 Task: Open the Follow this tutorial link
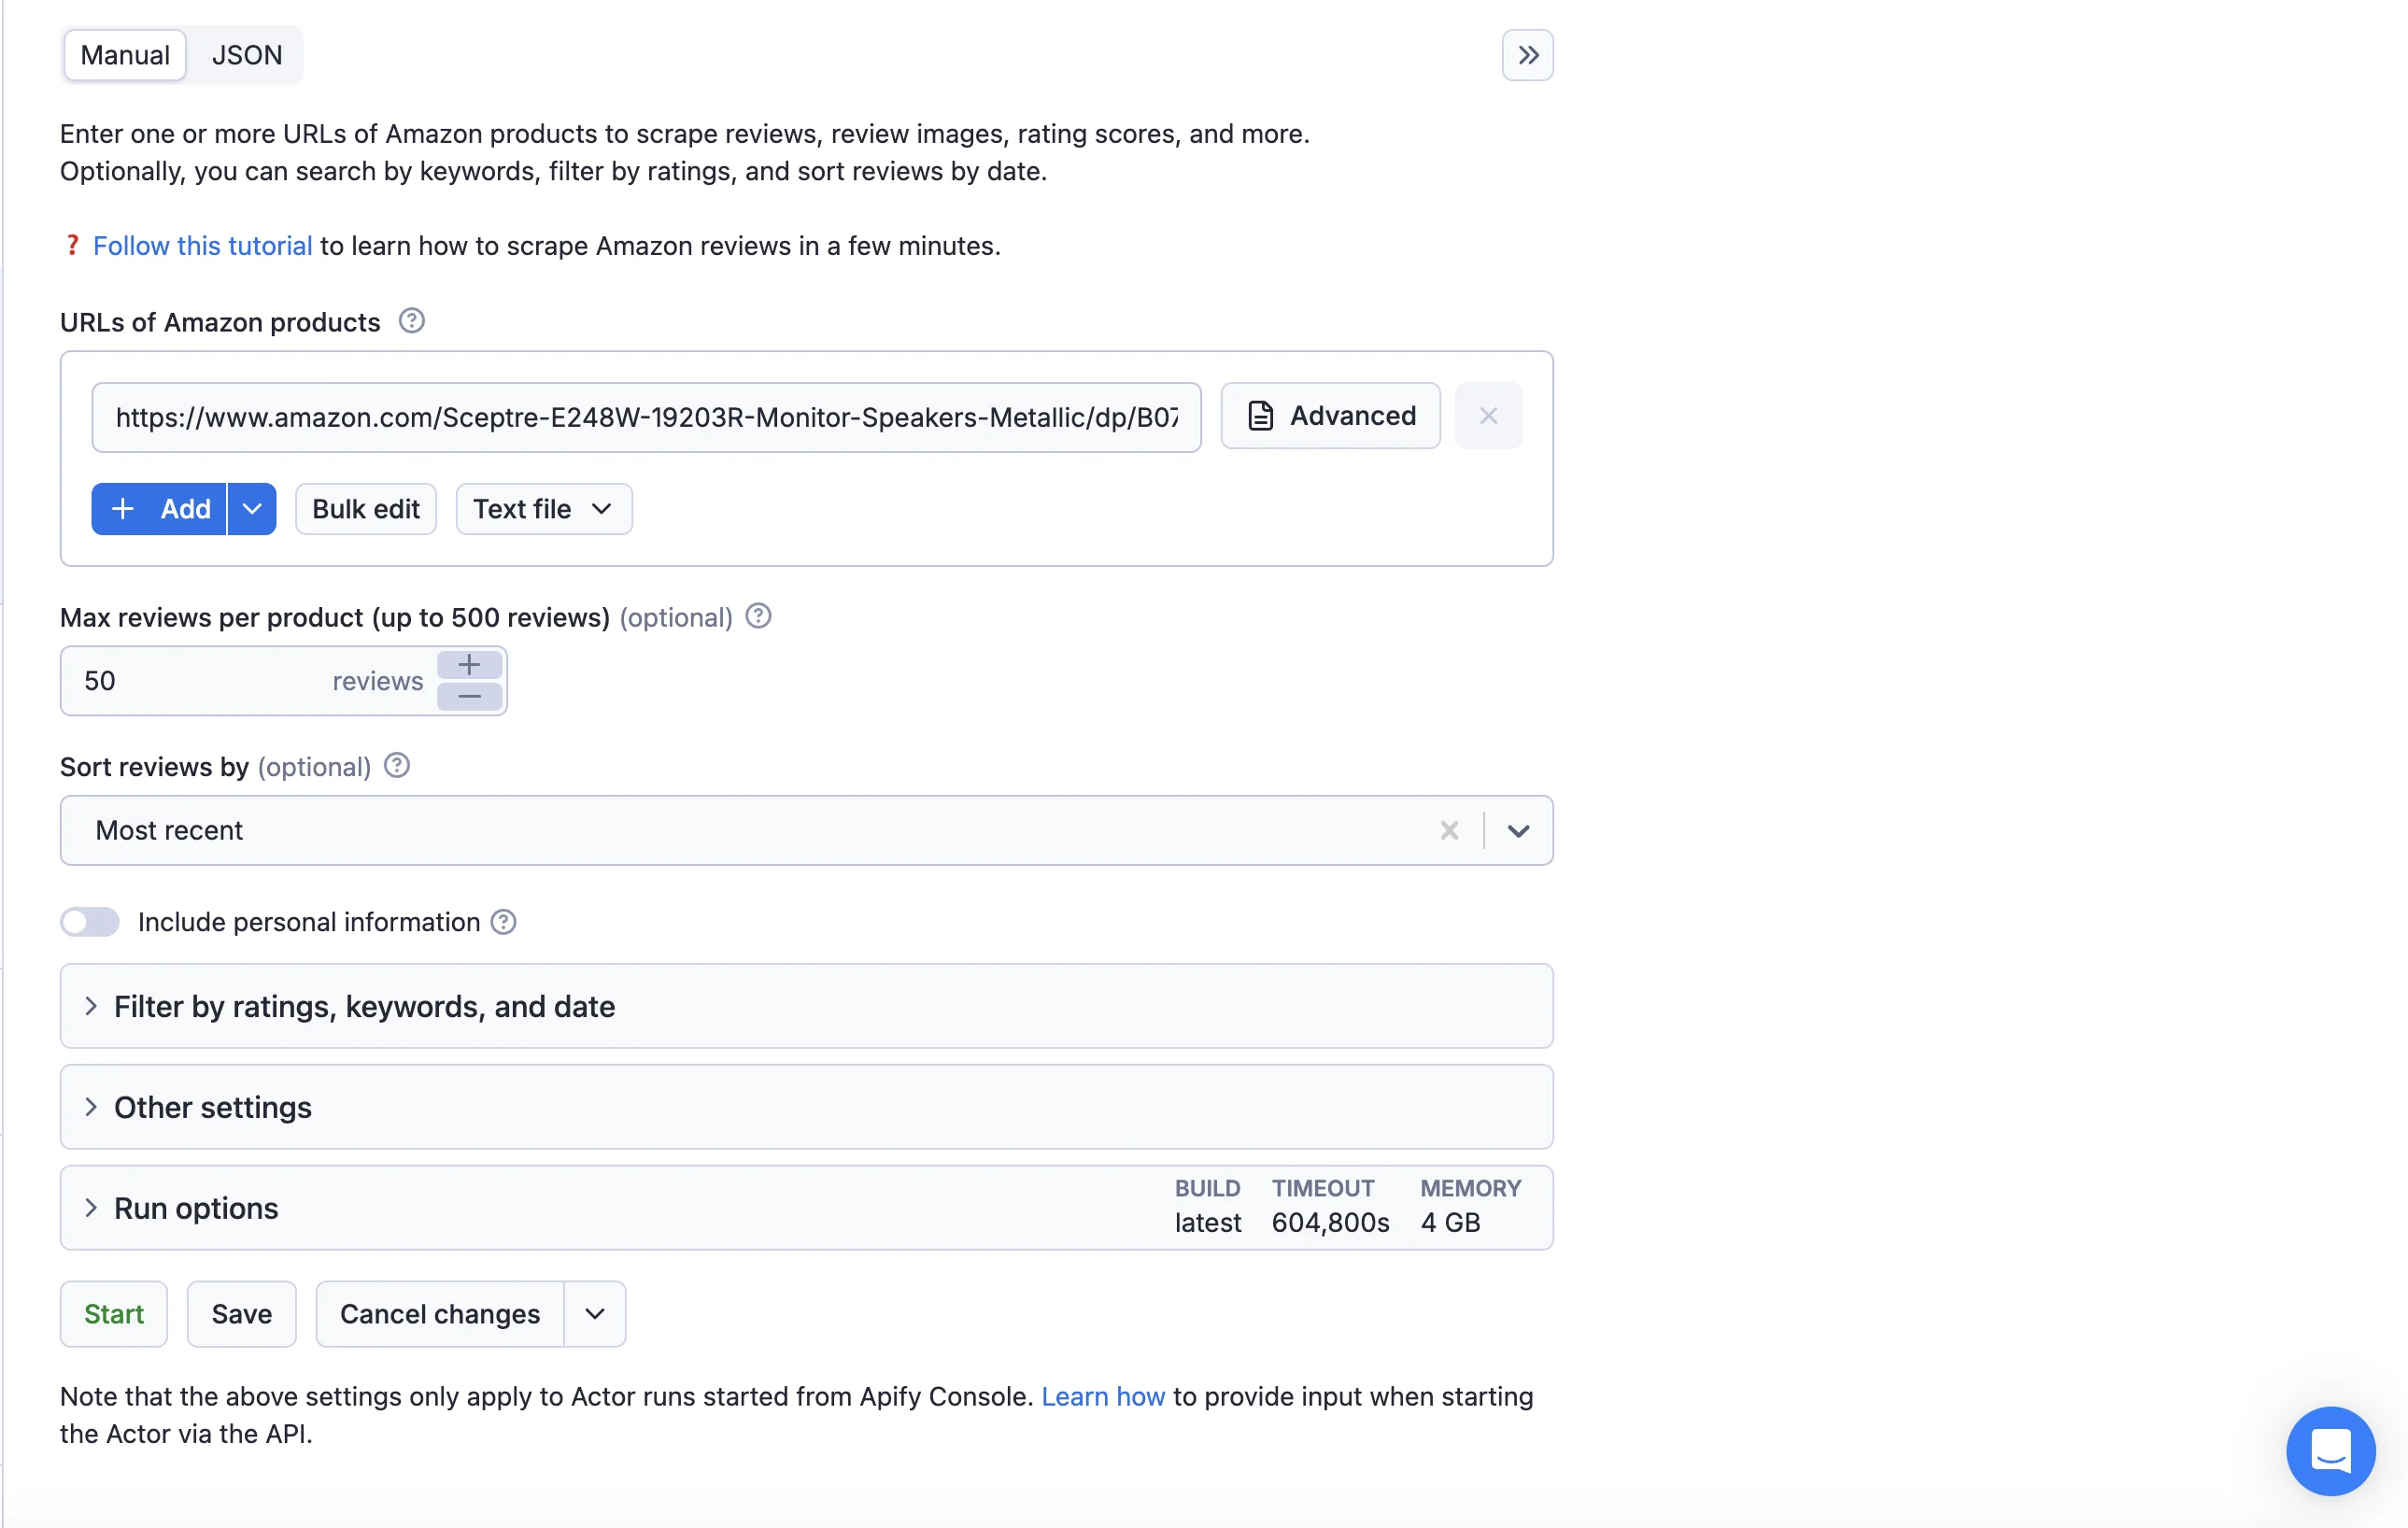pyautogui.click(x=202, y=246)
